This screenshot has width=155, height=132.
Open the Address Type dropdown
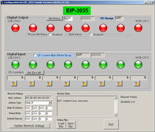50,103
